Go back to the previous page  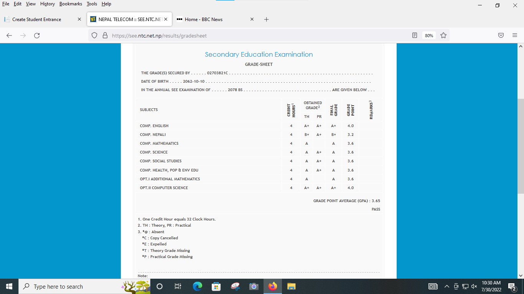pos(9,36)
